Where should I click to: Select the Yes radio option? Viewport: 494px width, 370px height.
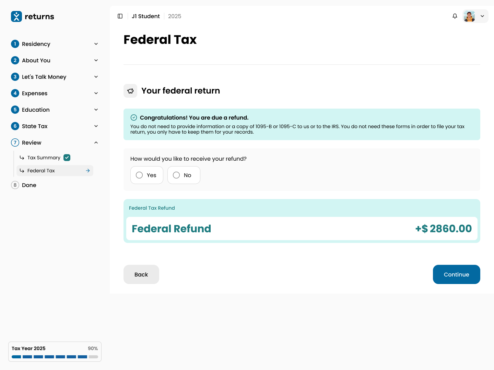(139, 175)
